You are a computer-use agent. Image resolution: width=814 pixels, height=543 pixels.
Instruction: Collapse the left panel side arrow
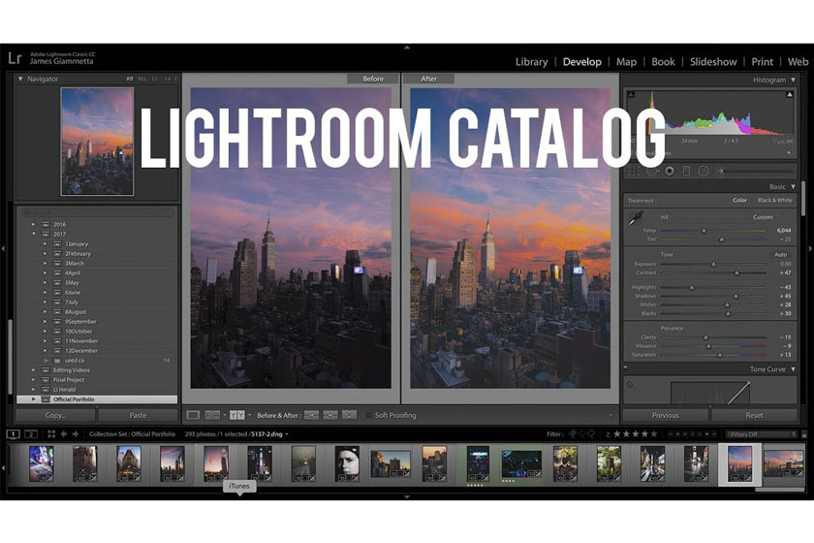point(3,249)
